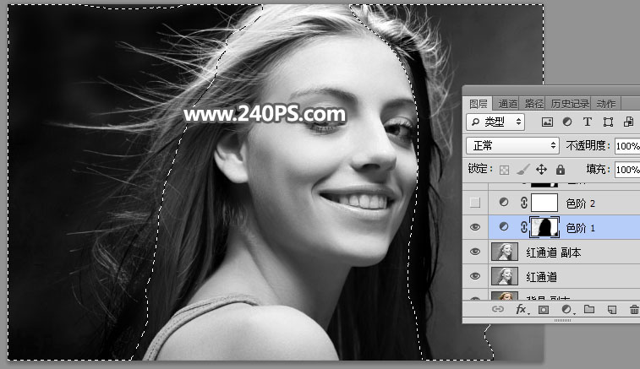This screenshot has height=369, width=640.
Task: Hide the 色阶 1 layer
Action: [x=474, y=227]
